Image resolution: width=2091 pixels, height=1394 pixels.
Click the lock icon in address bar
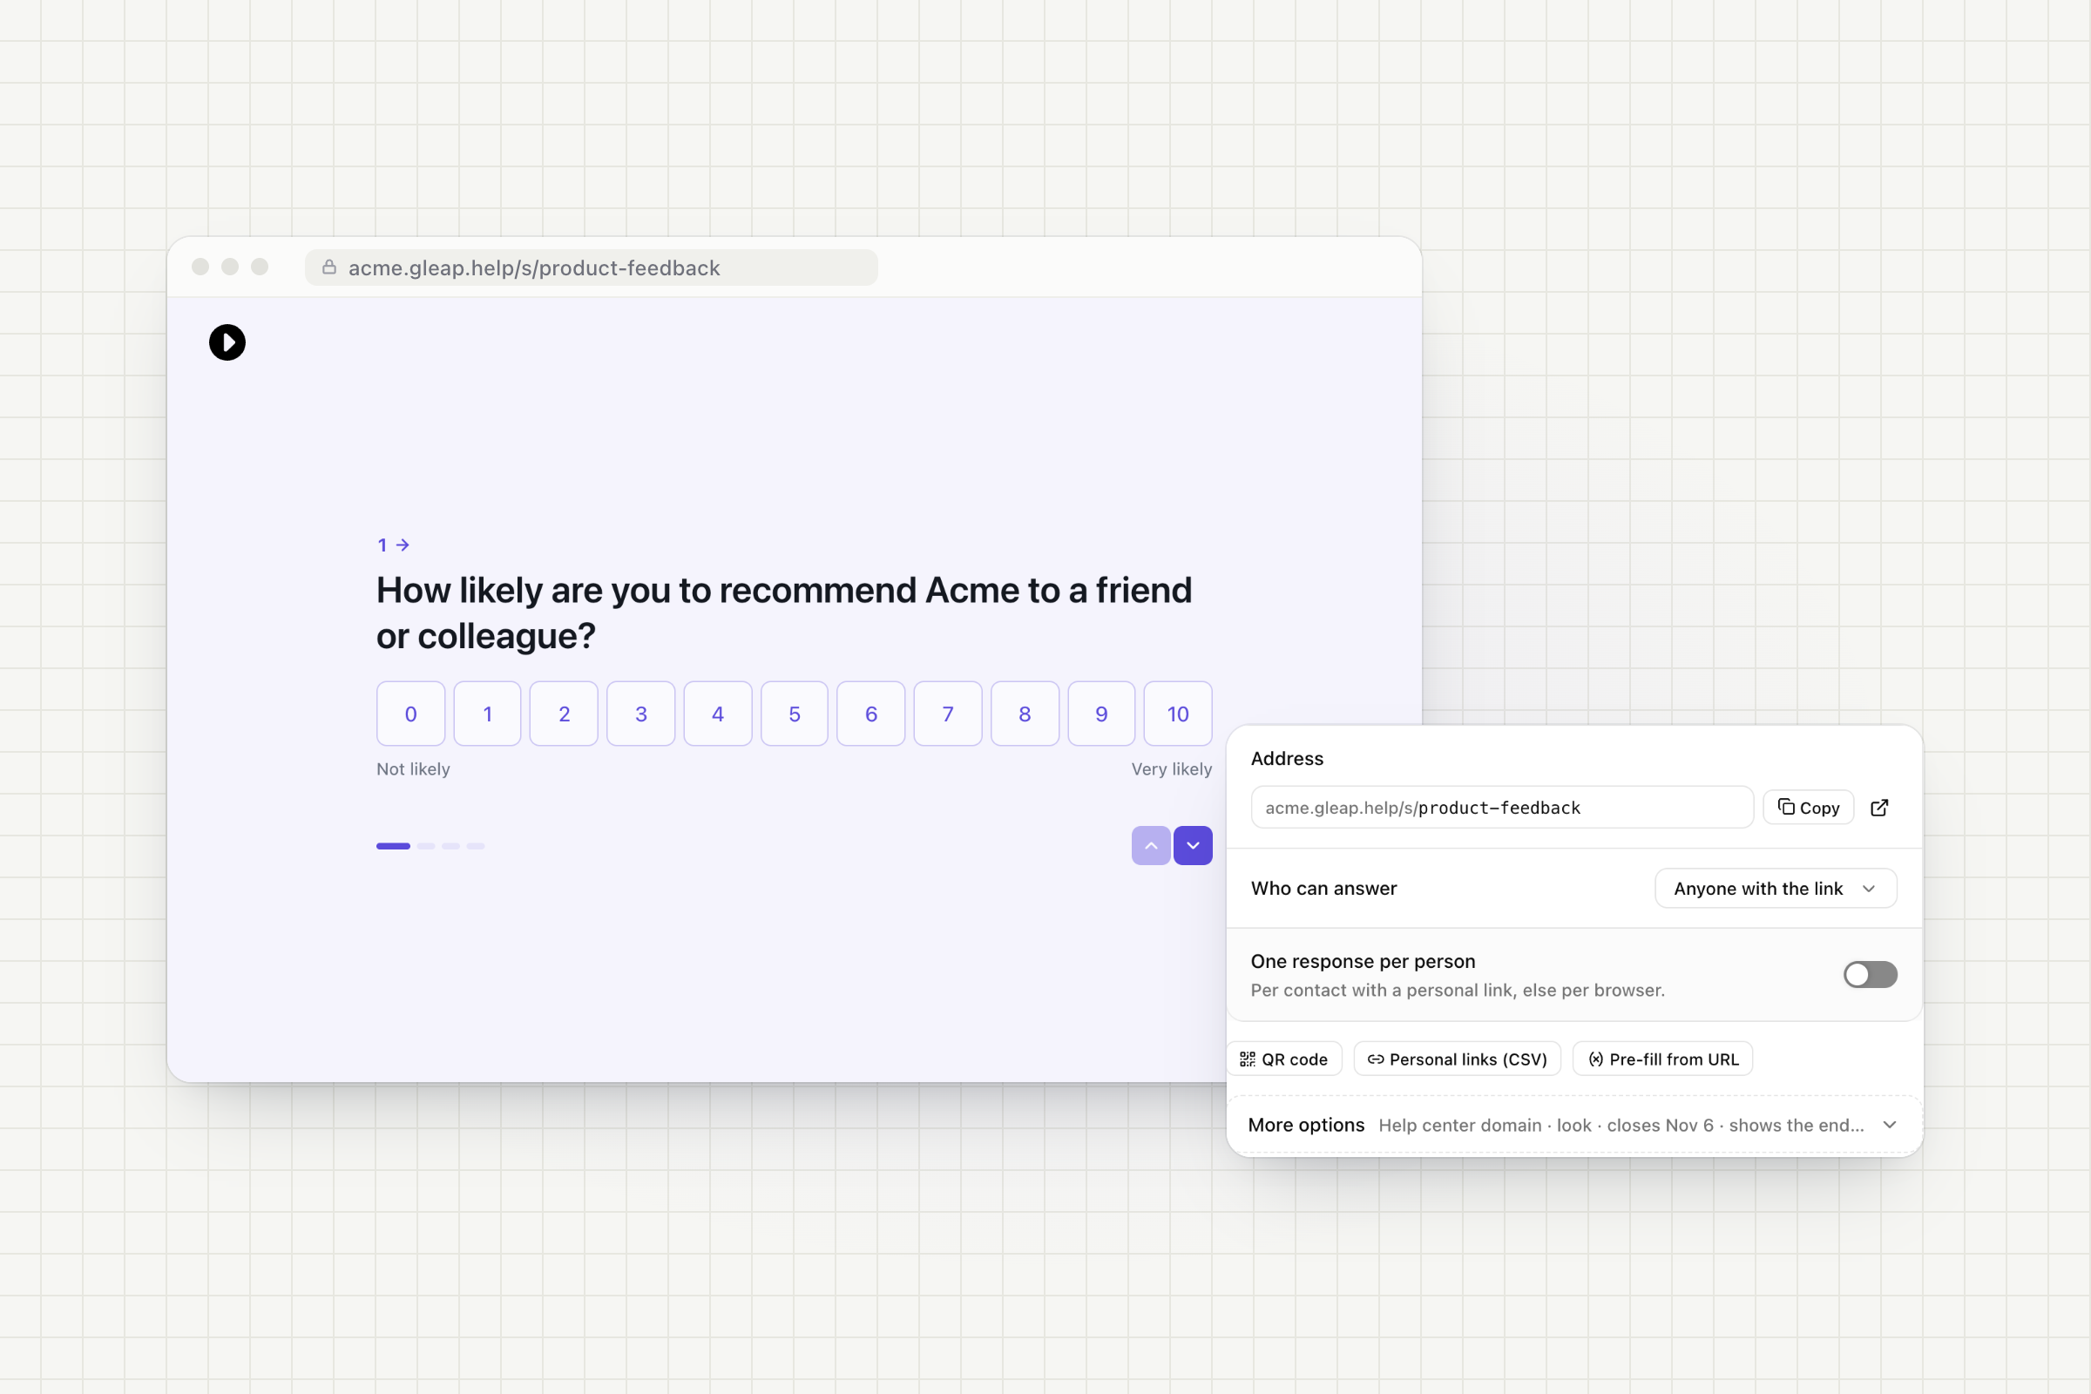point(329,267)
